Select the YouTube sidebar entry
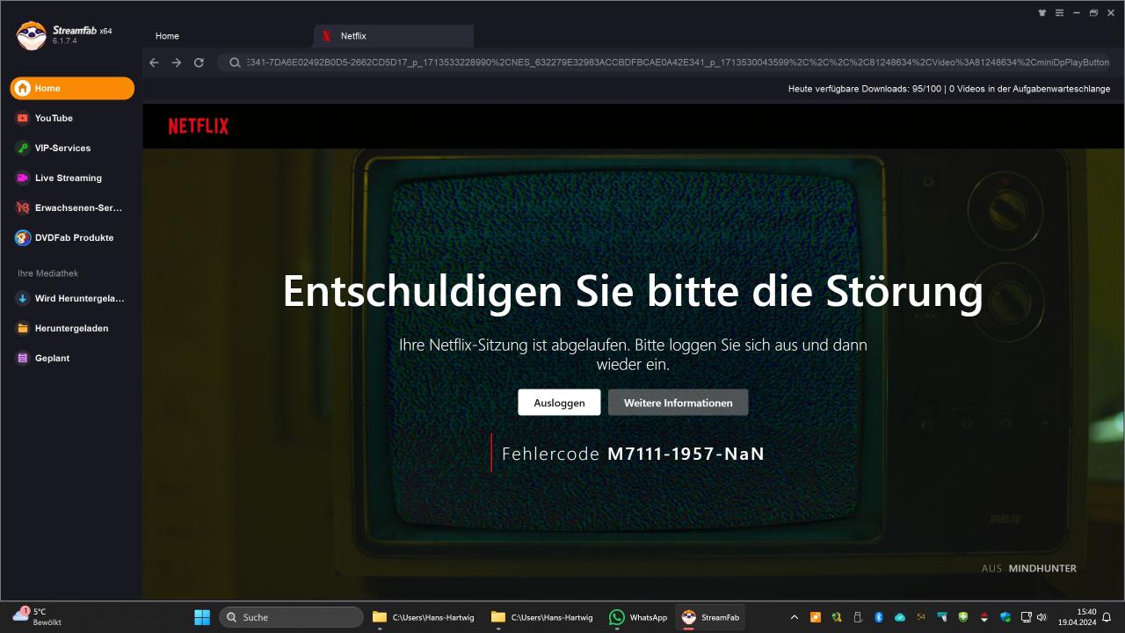 pyautogui.click(x=72, y=118)
